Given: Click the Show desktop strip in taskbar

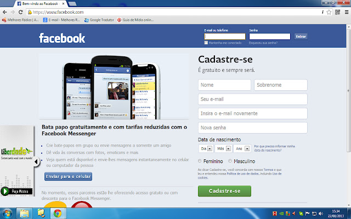Looking at the screenshot, I should click(349, 214).
